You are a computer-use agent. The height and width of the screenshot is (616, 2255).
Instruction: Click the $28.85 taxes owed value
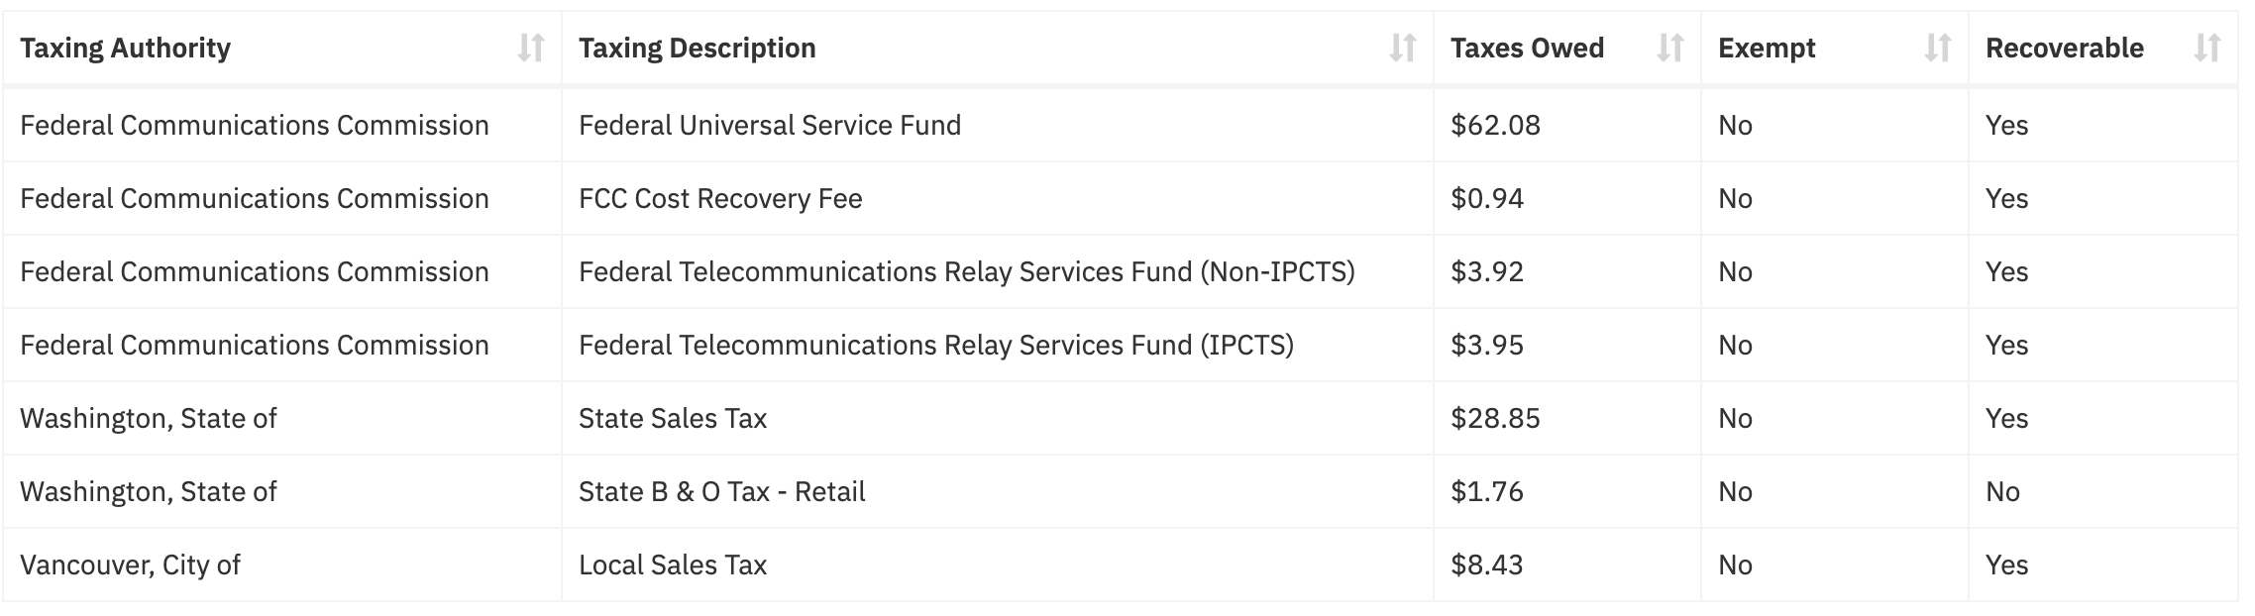pyautogui.click(x=1495, y=418)
